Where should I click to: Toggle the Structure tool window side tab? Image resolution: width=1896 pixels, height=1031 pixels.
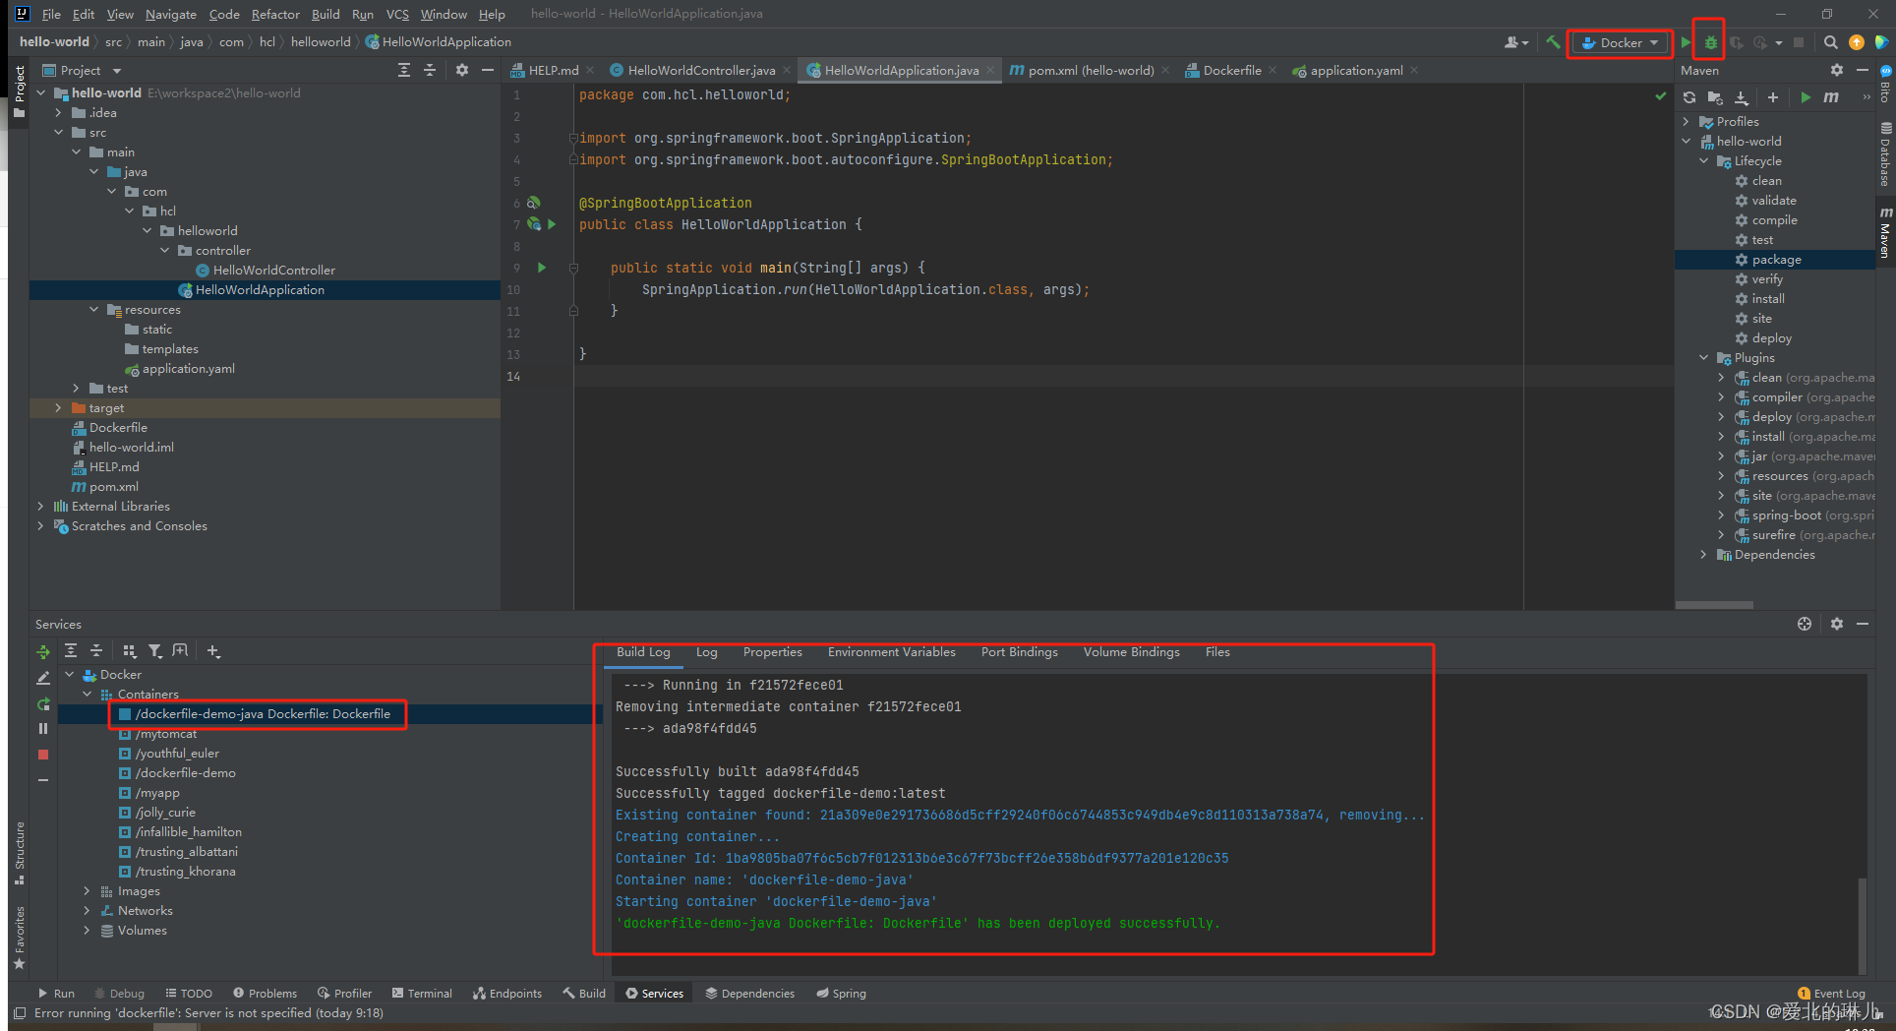tap(19, 851)
